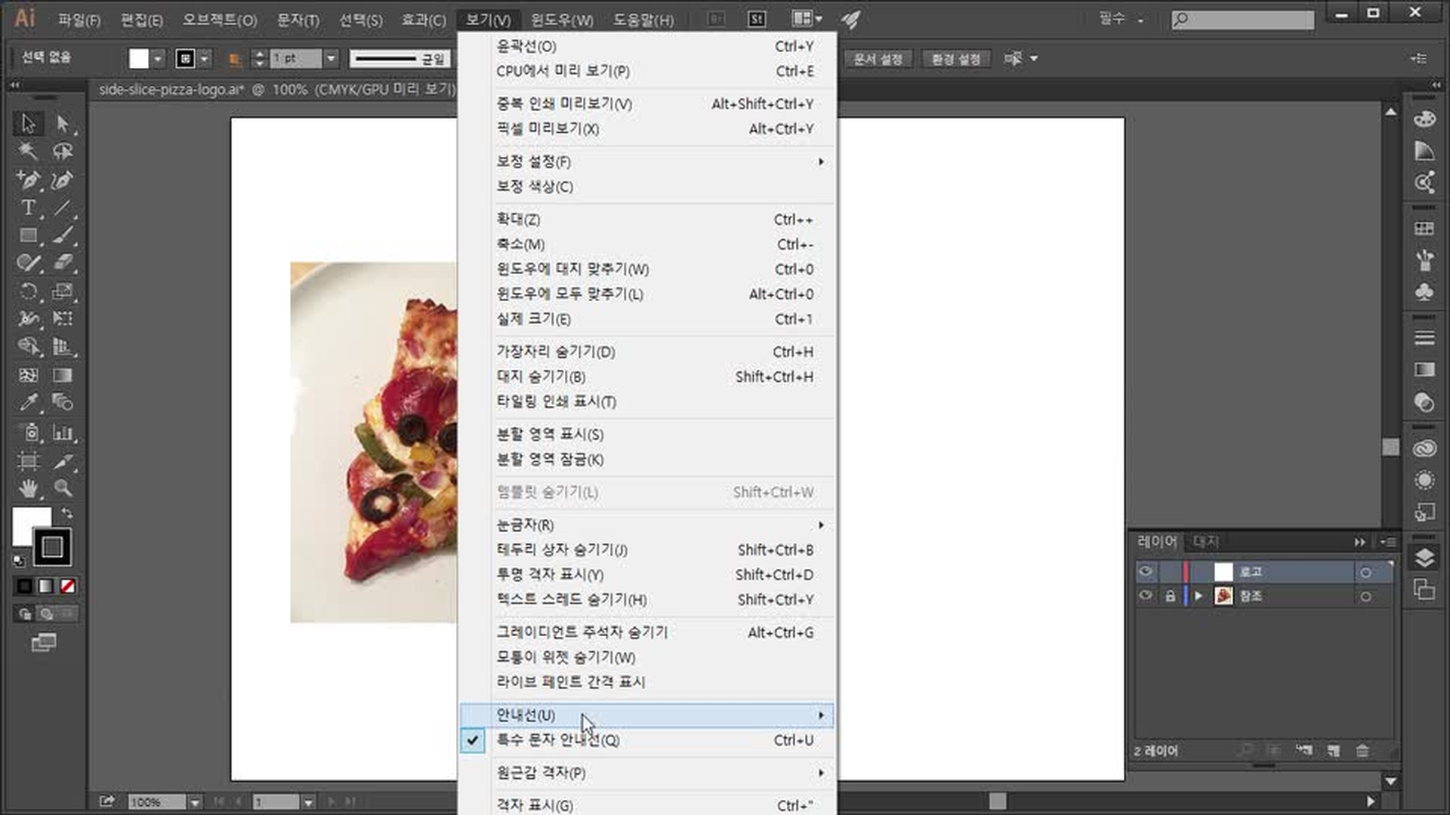Click the 환경 설정 button

pyautogui.click(x=955, y=59)
